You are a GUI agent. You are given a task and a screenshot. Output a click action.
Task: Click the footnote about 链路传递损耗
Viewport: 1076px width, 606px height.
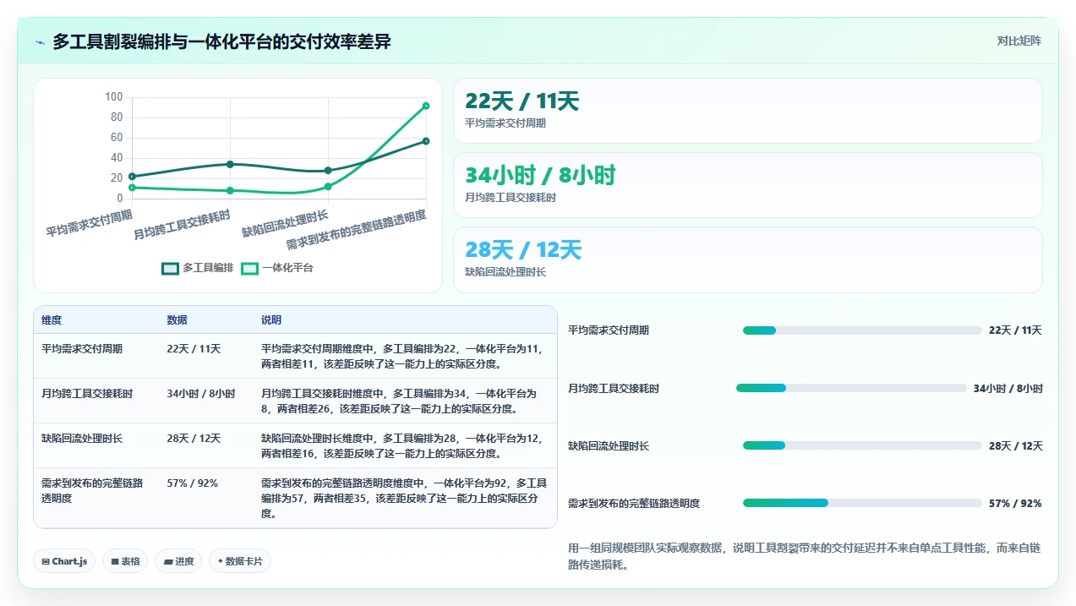tap(804, 556)
